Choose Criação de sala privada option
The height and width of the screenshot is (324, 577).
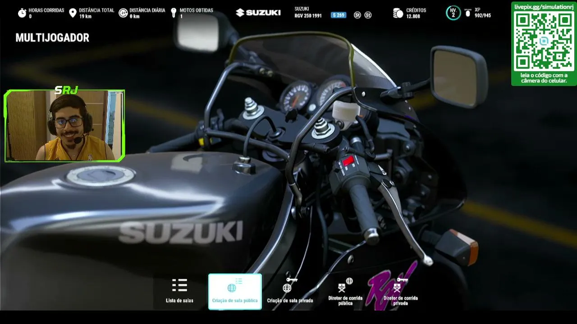290,291
